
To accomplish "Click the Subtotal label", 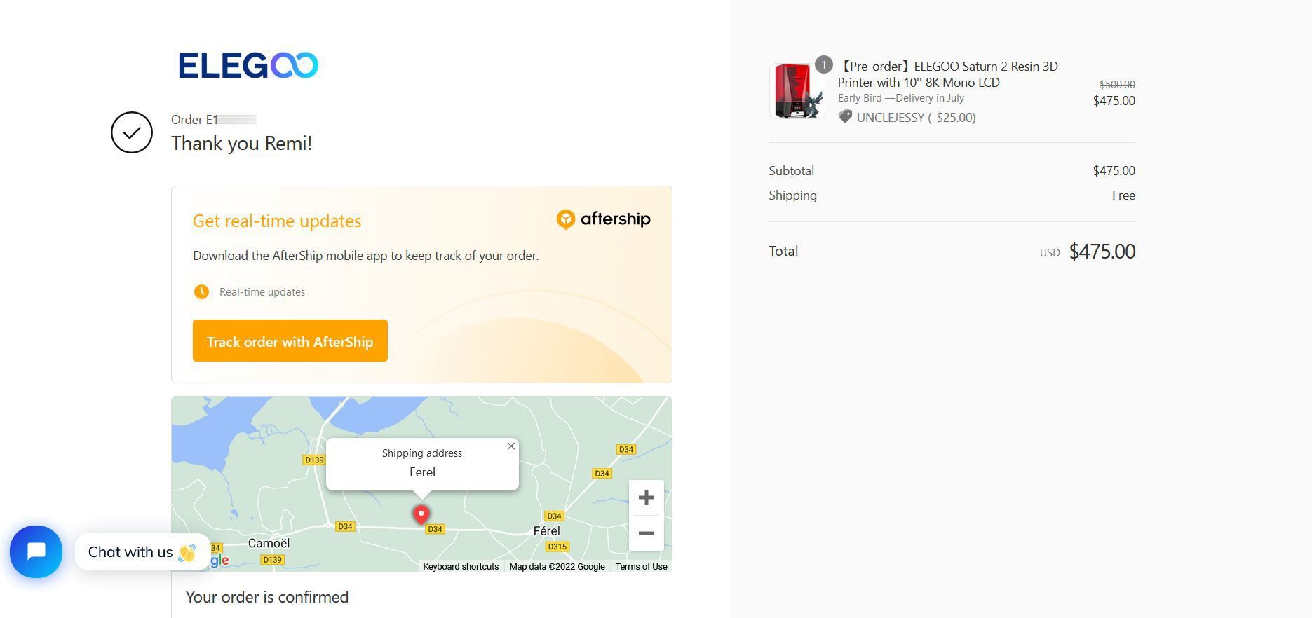I will tap(791, 171).
